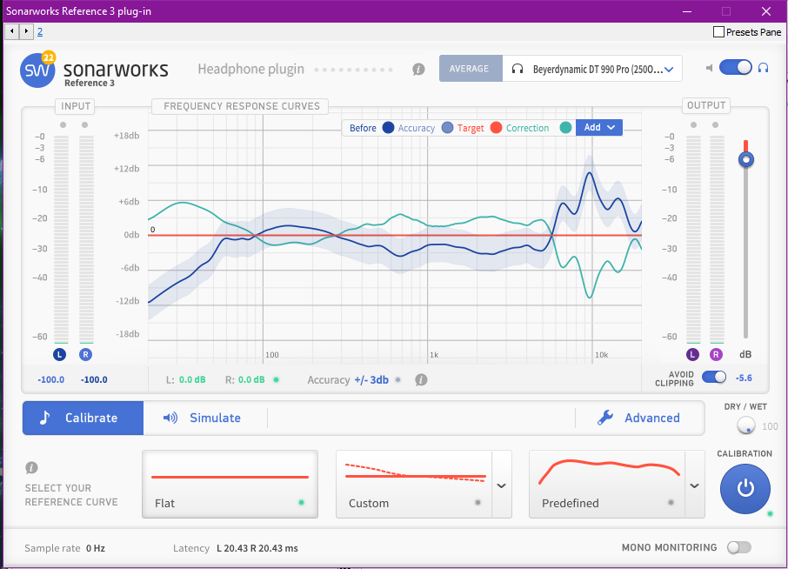
Task: Click the info icon above Select Your Reference Curve
Action: point(31,468)
